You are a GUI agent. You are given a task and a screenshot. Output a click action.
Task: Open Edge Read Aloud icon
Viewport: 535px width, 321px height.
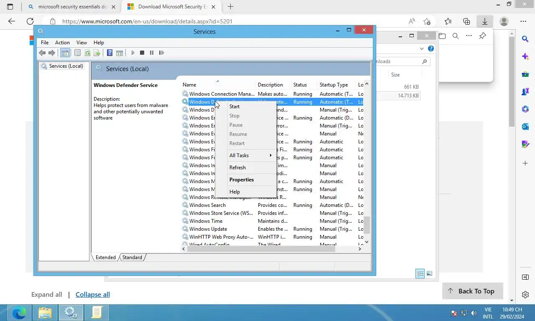412,21
